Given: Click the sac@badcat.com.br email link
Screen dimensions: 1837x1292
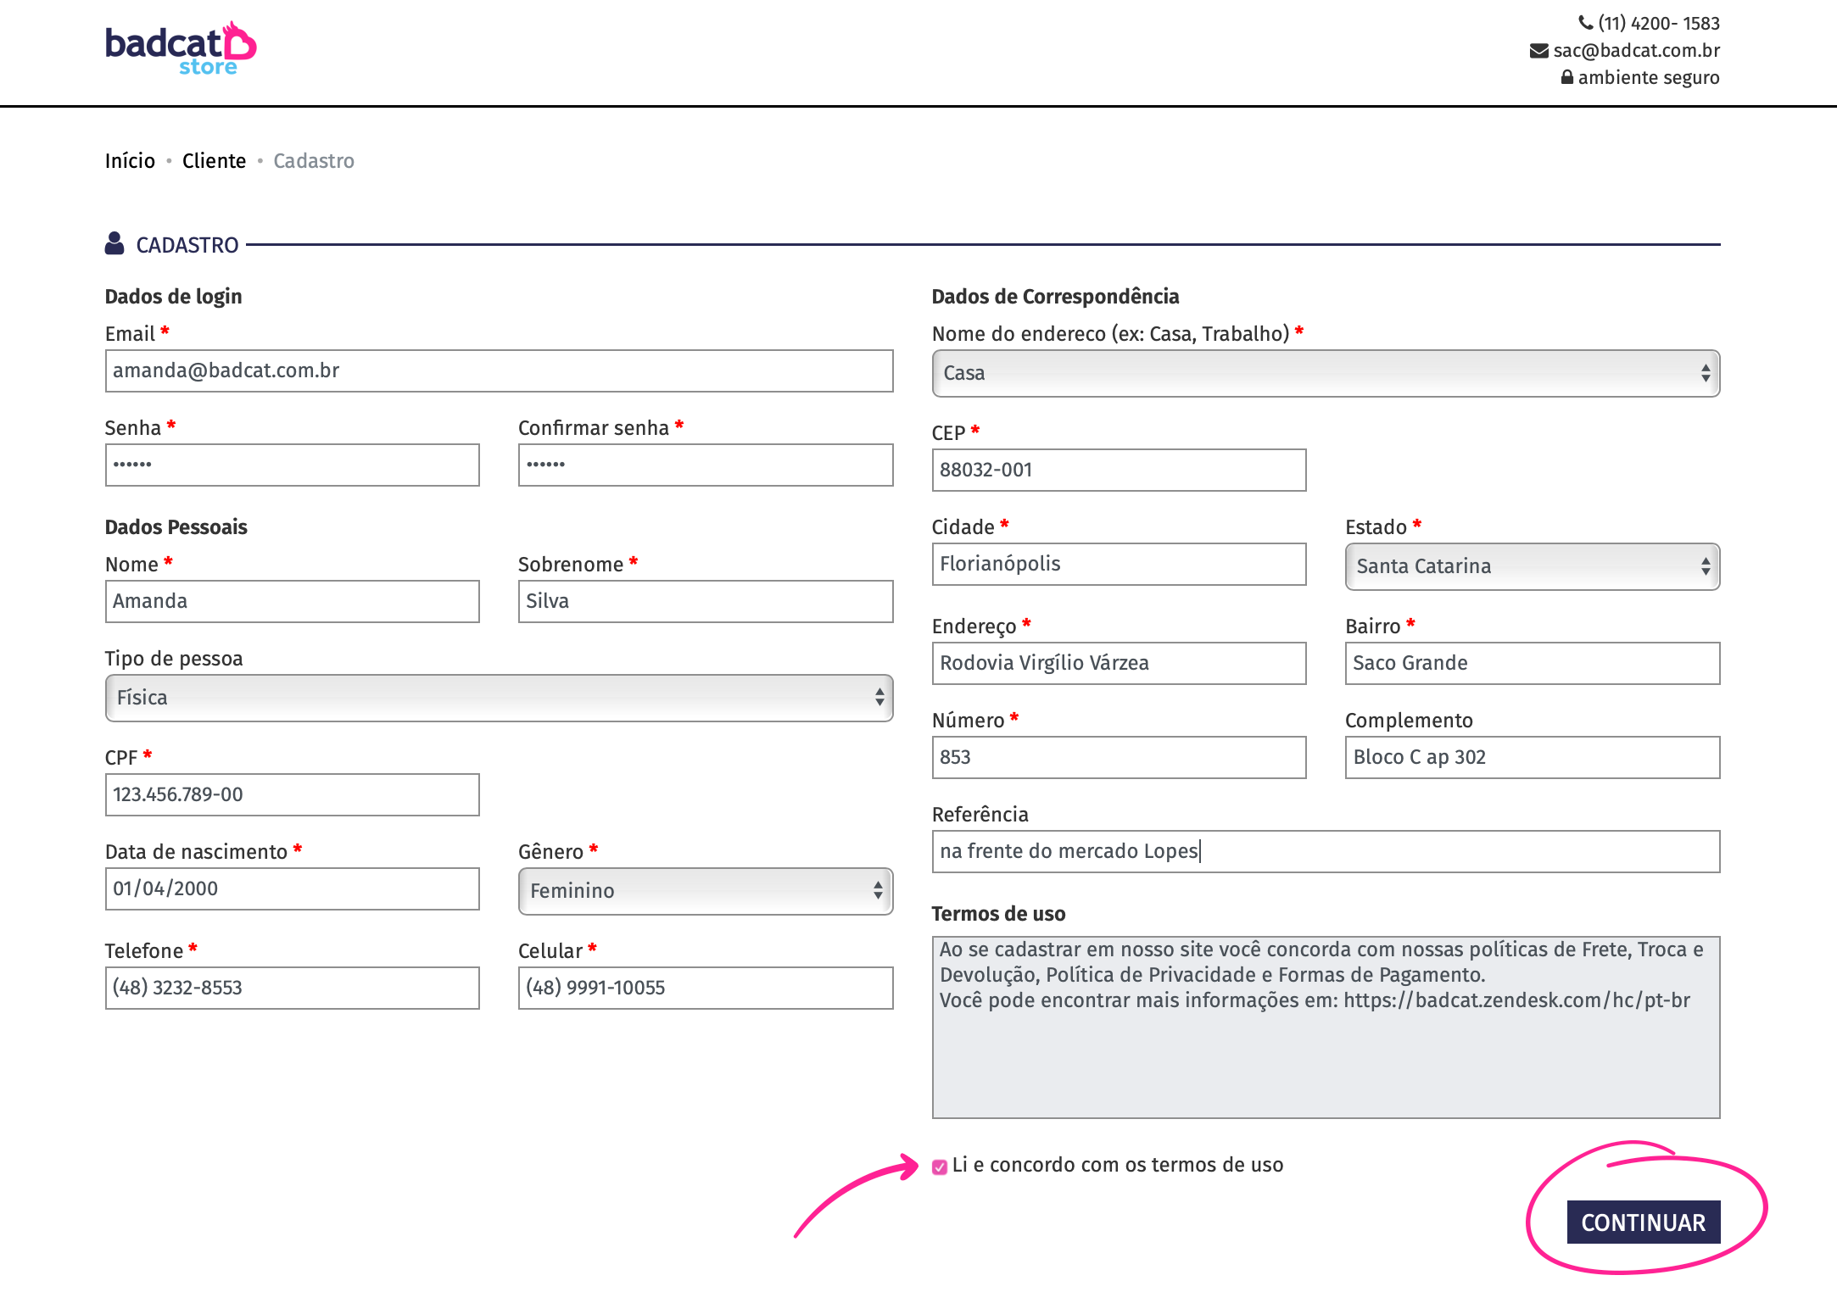Looking at the screenshot, I should tap(1637, 51).
